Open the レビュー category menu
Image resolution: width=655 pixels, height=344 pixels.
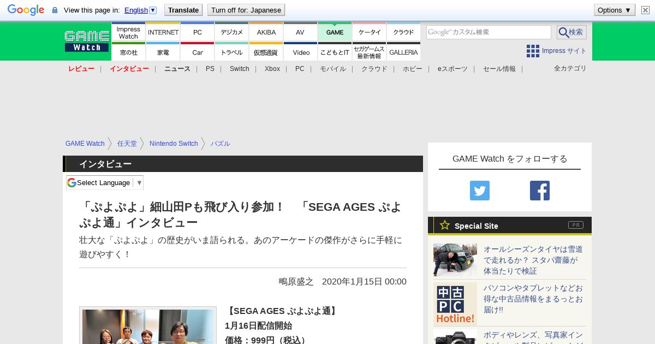tap(81, 69)
